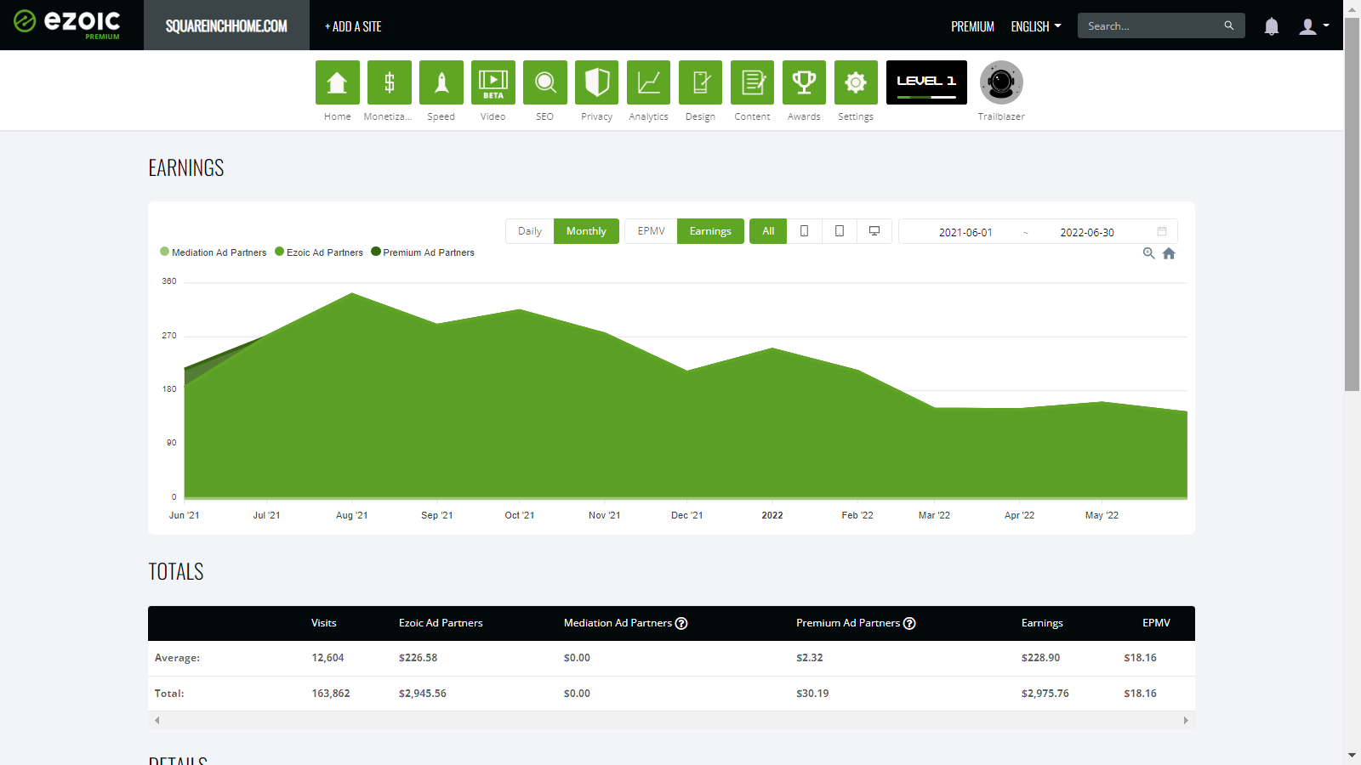The height and width of the screenshot is (765, 1361).
Task: Select the total visits value 163,862
Action: 331,694
